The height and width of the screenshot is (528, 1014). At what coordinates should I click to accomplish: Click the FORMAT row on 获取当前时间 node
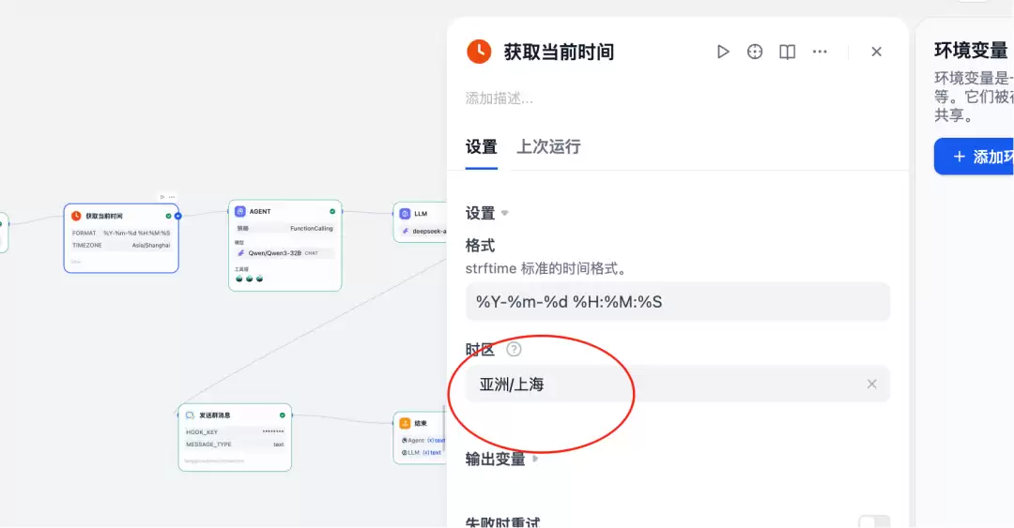click(121, 233)
